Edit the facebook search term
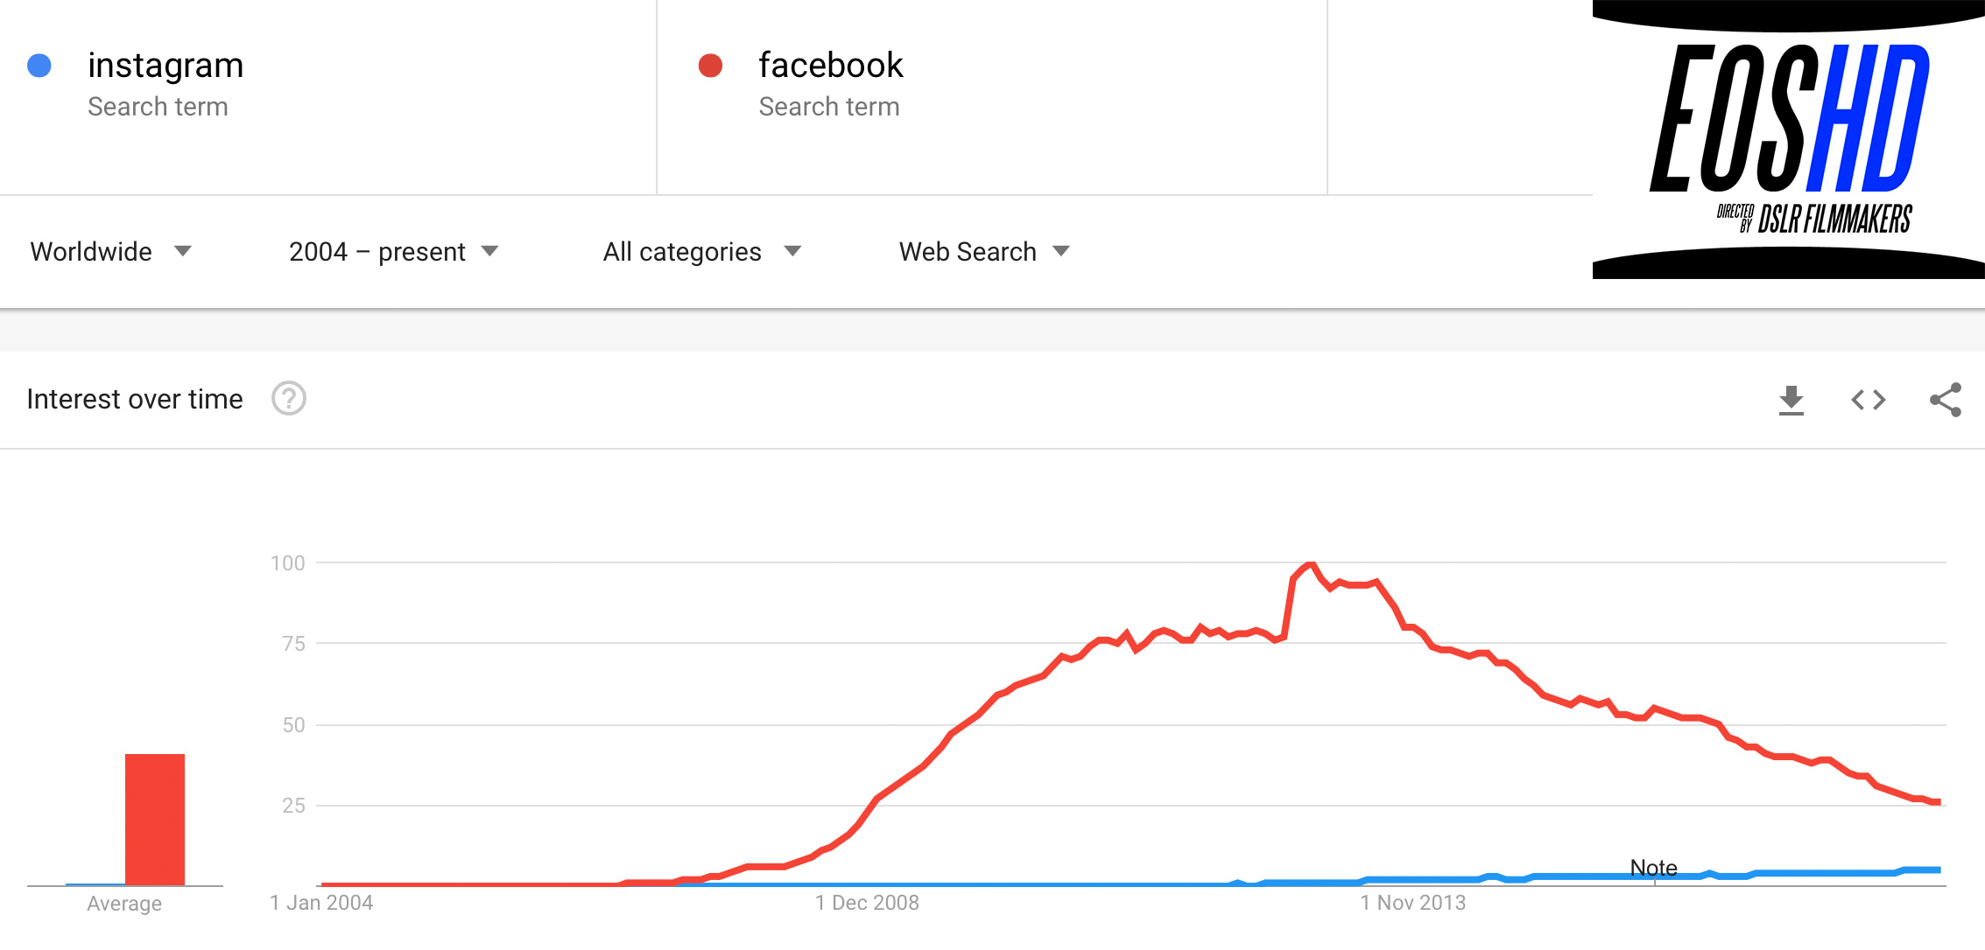This screenshot has height=950, width=1985. point(830,66)
